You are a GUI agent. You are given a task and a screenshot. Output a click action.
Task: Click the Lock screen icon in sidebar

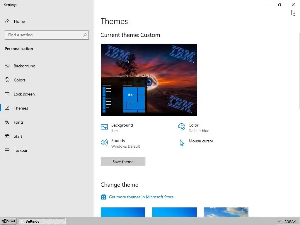point(7,94)
